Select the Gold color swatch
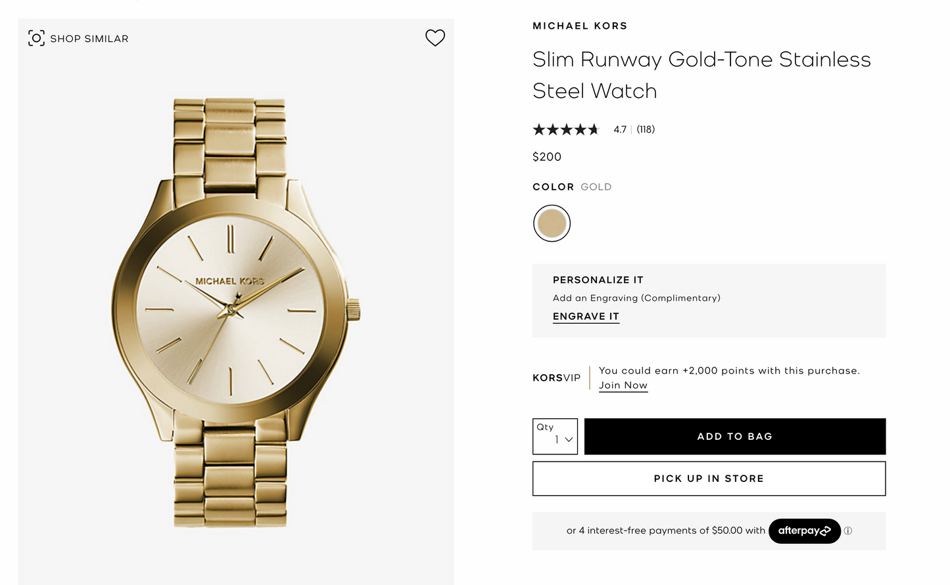Image resolution: width=950 pixels, height=585 pixels. point(552,223)
